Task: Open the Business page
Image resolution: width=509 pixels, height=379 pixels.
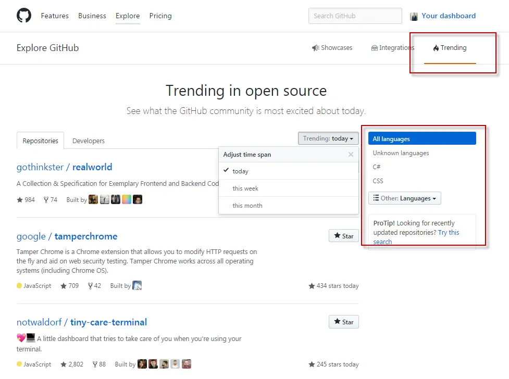Action: 92,16
